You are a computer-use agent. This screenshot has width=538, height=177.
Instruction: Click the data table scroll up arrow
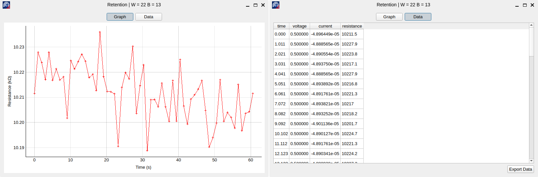coord(531,25)
